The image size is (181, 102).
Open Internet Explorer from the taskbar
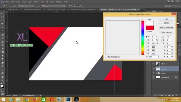[11, 99]
